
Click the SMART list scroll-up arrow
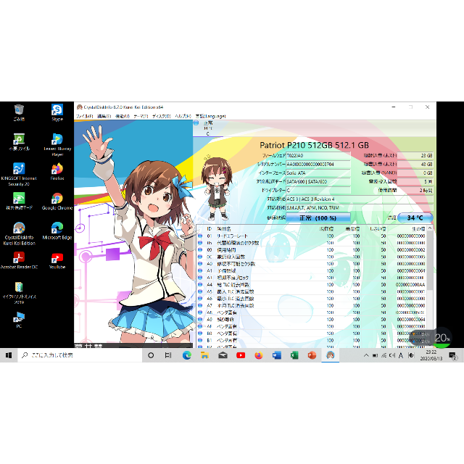(x=430, y=228)
